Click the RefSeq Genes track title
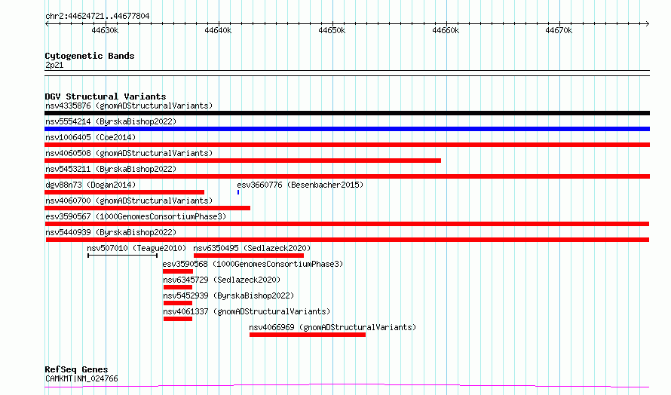This screenshot has width=671, height=395. tap(76, 369)
